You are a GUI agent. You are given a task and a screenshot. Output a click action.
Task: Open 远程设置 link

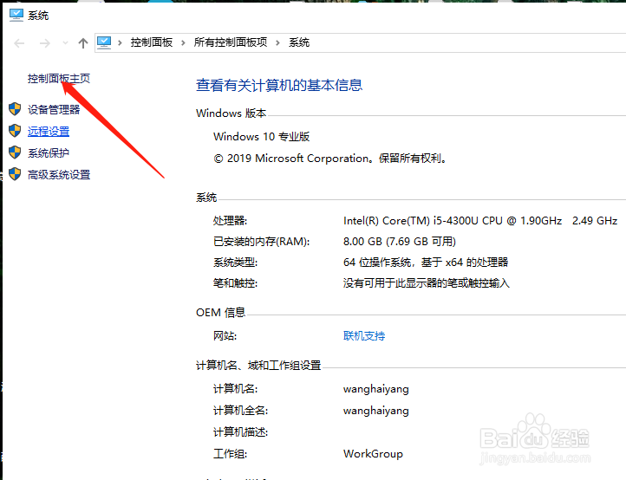pyautogui.click(x=49, y=132)
